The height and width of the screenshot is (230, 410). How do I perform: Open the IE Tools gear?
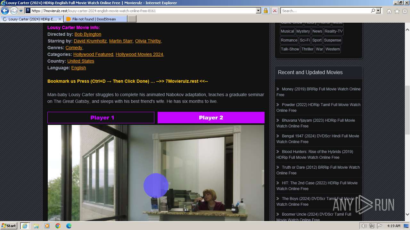(x=405, y=11)
